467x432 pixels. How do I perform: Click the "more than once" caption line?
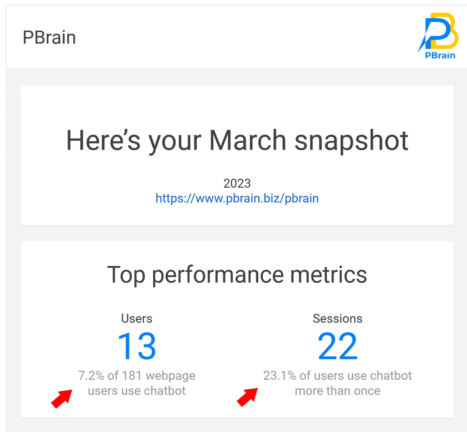pyautogui.click(x=337, y=391)
